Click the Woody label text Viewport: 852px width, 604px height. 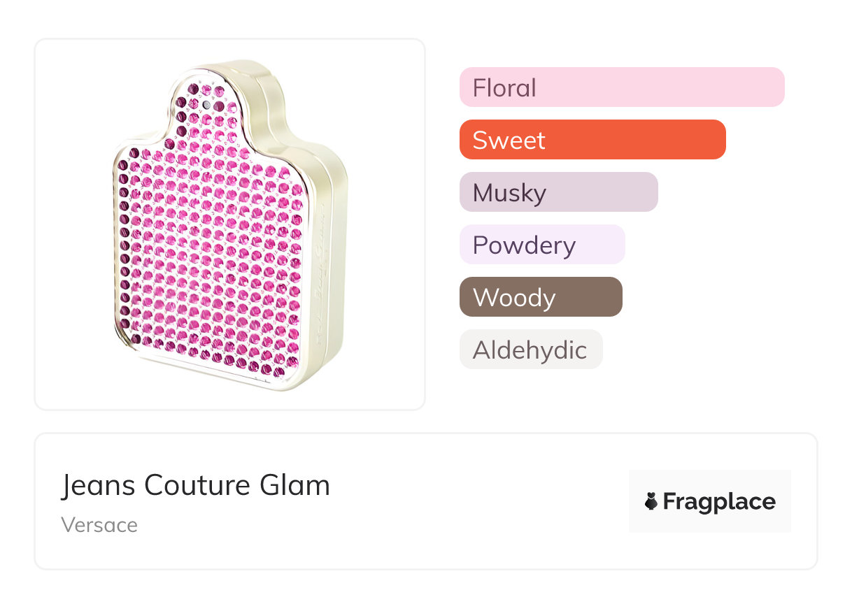pos(513,297)
